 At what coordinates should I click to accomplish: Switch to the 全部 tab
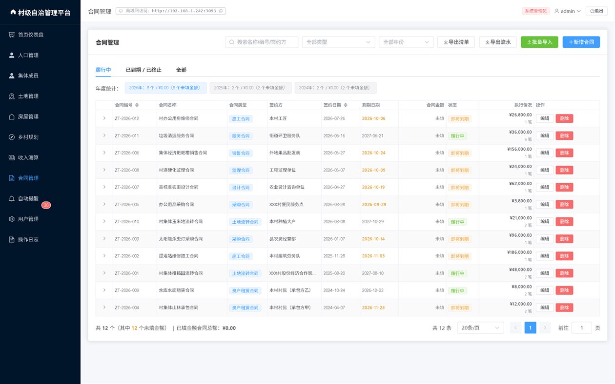point(181,70)
